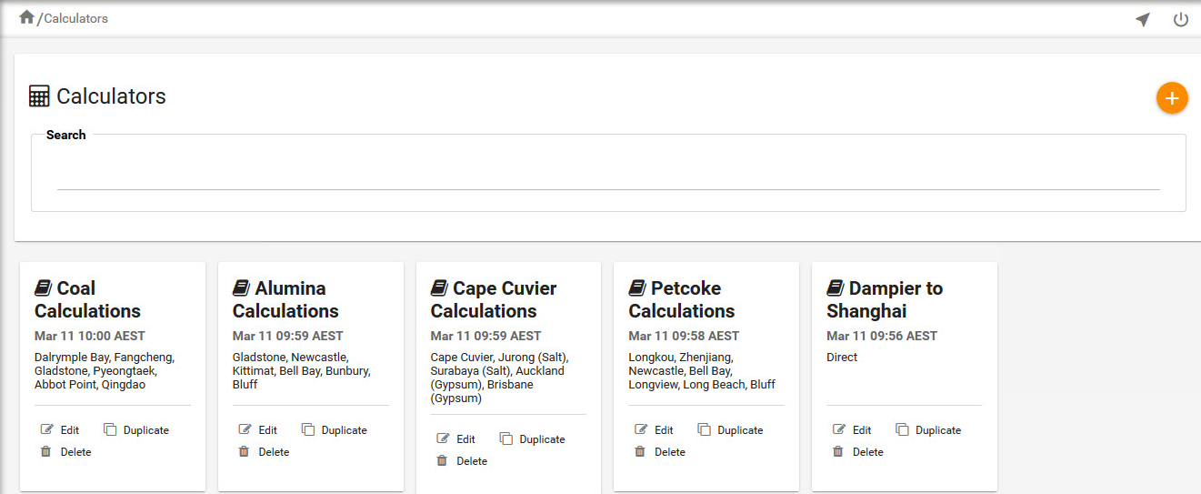Click duplicate icon on Alumina Calculations card
Viewport: 1201px width, 494px height.
pos(308,429)
